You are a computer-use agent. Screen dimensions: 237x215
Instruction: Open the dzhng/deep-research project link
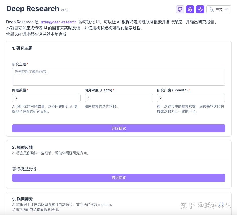(x=59, y=22)
